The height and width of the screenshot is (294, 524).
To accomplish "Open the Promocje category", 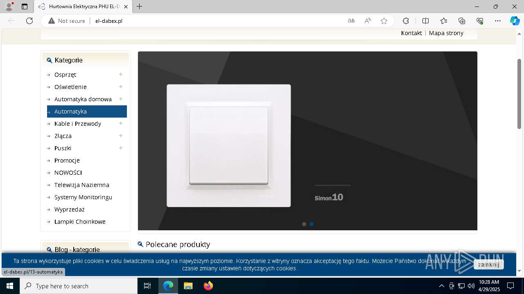I will [x=67, y=160].
